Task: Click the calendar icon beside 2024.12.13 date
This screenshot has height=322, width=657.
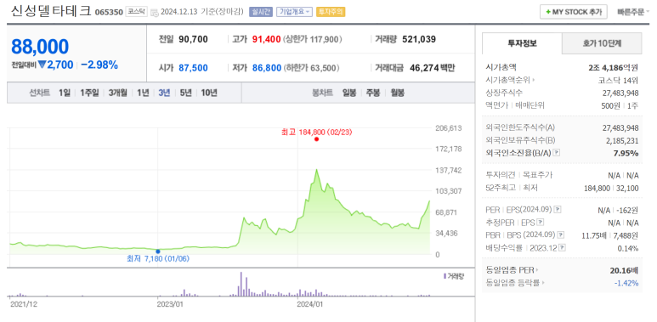Action: [x=154, y=12]
